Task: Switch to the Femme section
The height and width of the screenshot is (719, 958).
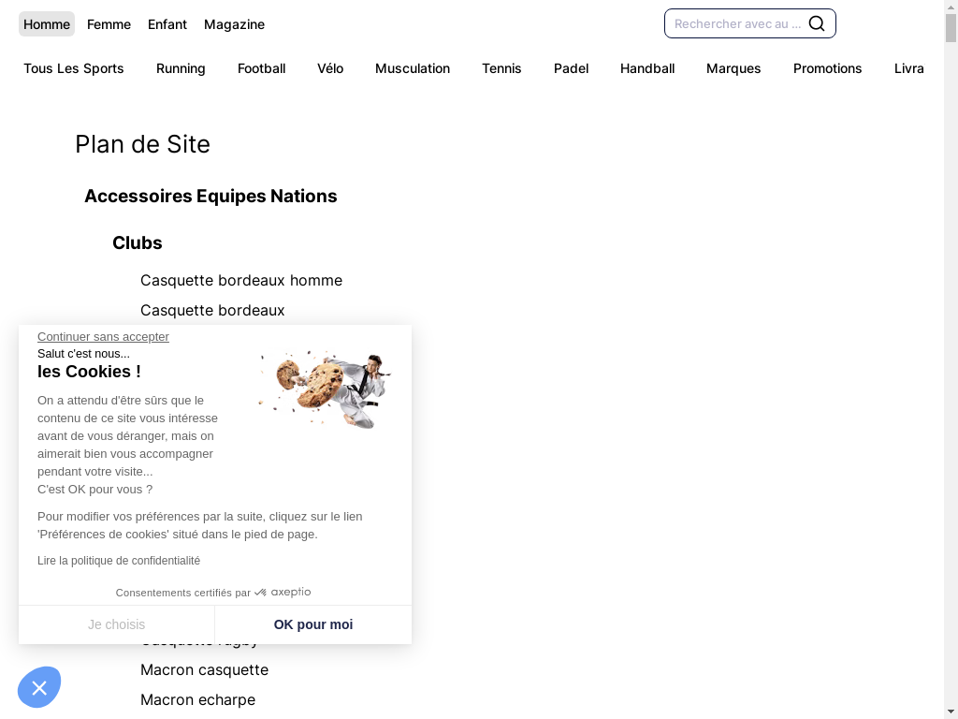Action: coord(109,24)
